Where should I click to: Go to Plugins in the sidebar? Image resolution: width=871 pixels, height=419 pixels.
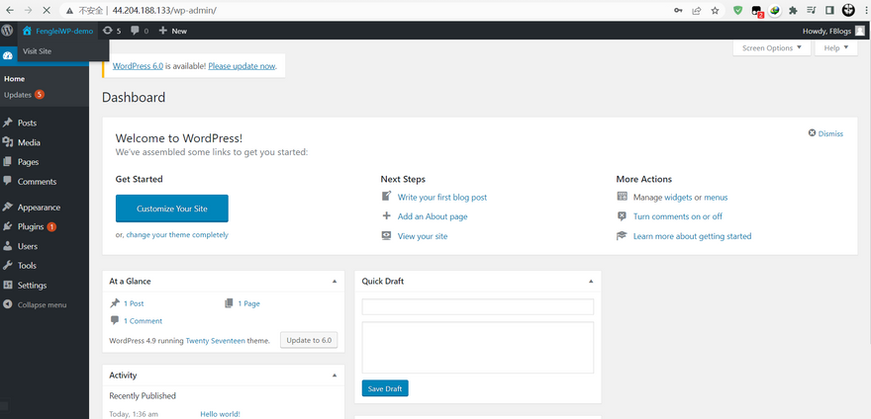click(x=31, y=226)
